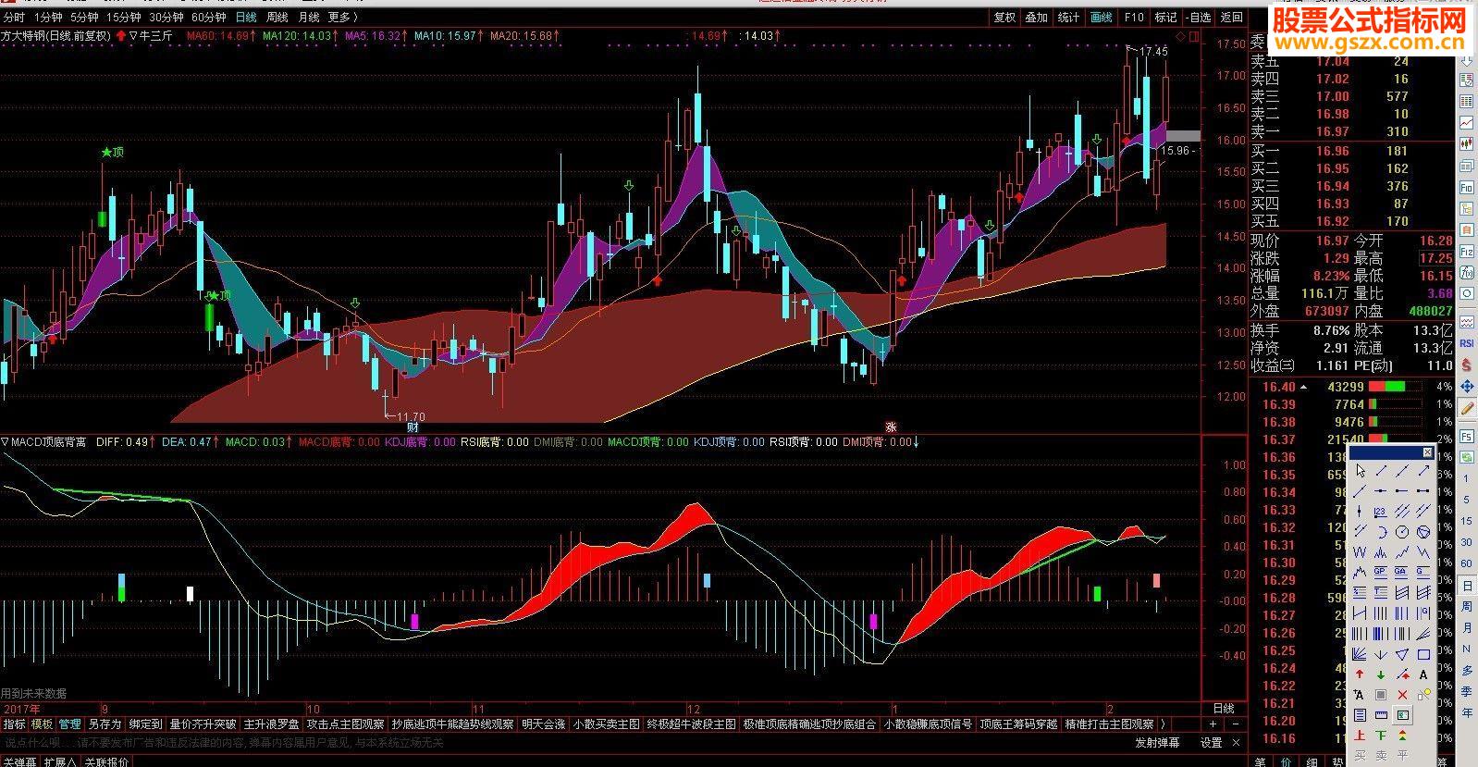Close the drawing tools palette
The image size is (1478, 767).
click(1427, 452)
